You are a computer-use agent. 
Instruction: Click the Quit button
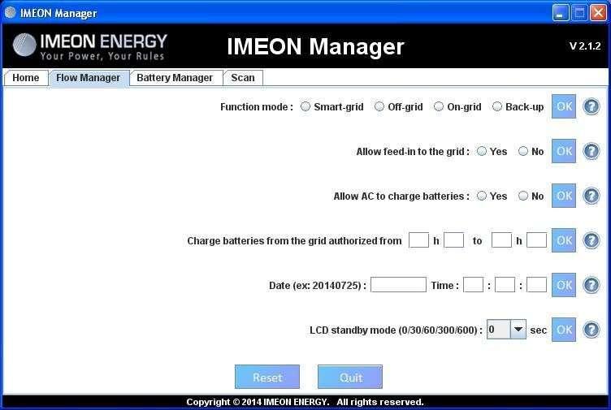point(350,377)
